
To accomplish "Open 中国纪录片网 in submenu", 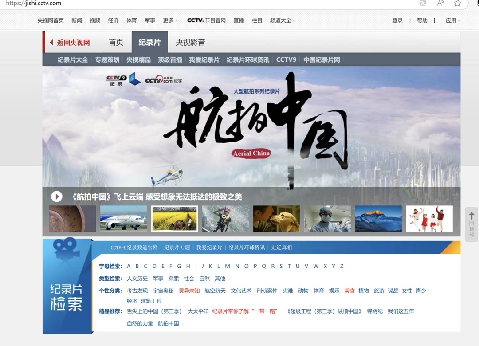I will [x=322, y=59].
